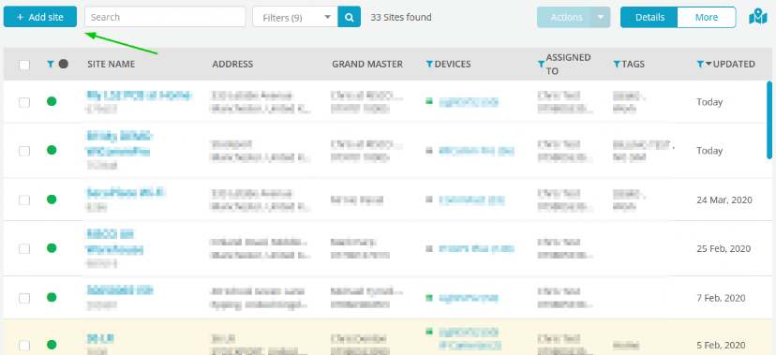Viewport: 776px width, 355px height.
Task: Click the status column filter funnel icon
Action: click(50, 65)
